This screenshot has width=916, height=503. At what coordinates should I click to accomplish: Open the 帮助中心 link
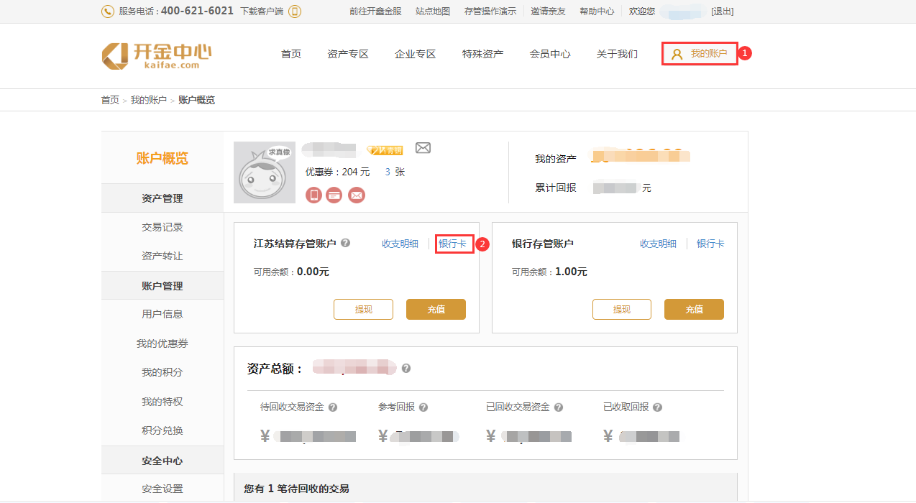point(597,11)
